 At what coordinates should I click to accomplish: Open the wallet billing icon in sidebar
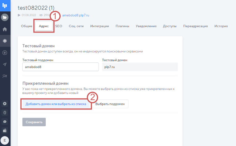pyautogui.click(x=5, y=130)
